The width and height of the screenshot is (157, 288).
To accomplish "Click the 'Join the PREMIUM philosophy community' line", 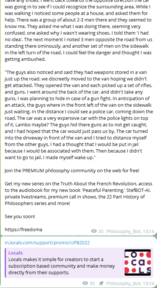I will (72, 171).
